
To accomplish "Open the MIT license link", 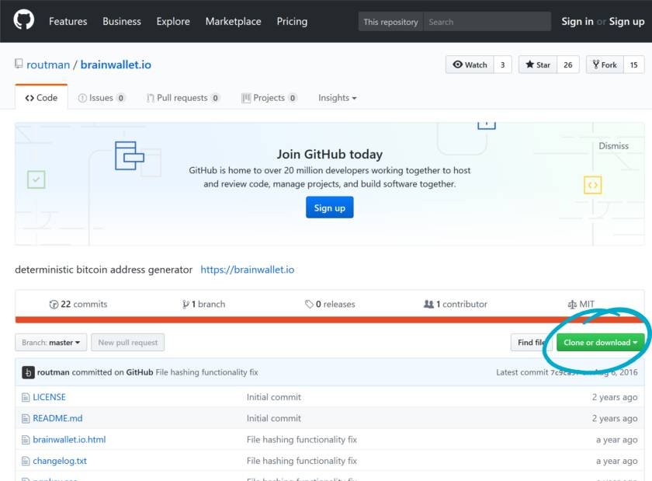I will [x=581, y=305].
